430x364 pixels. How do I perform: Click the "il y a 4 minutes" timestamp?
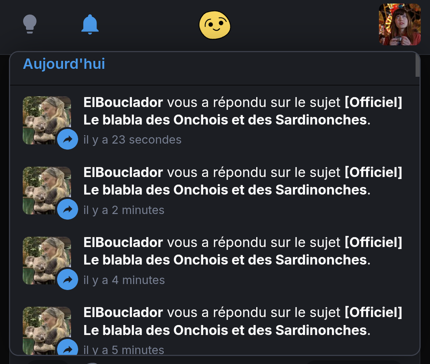(124, 280)
